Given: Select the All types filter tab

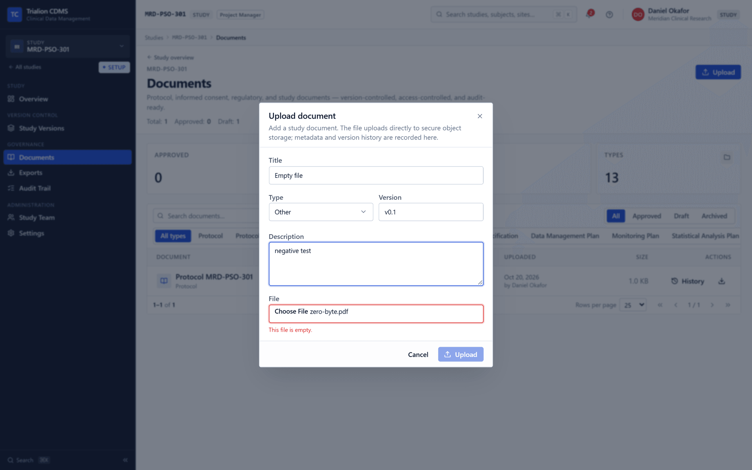Looking at the screenshot, I should (x=173, y=236).
